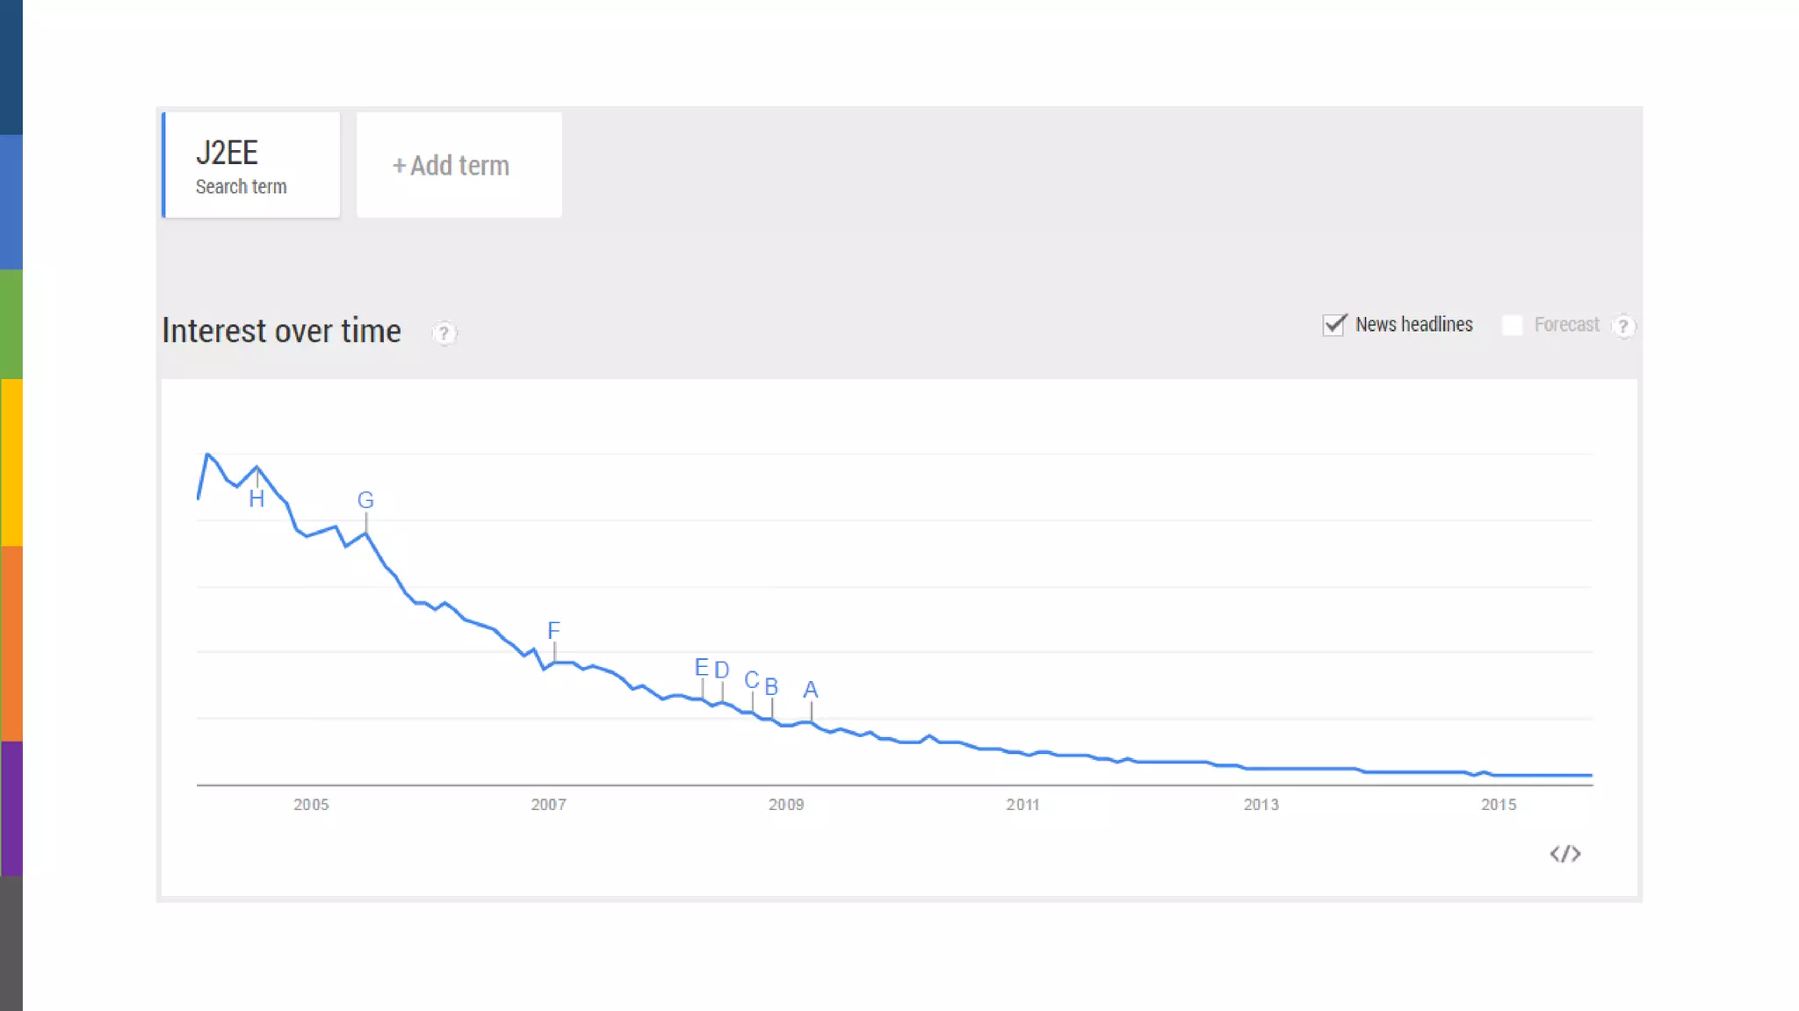This screenshot has width=1799, height=1011.
Task: Open help icon beside Interest over time
Action: click(444, 333)
